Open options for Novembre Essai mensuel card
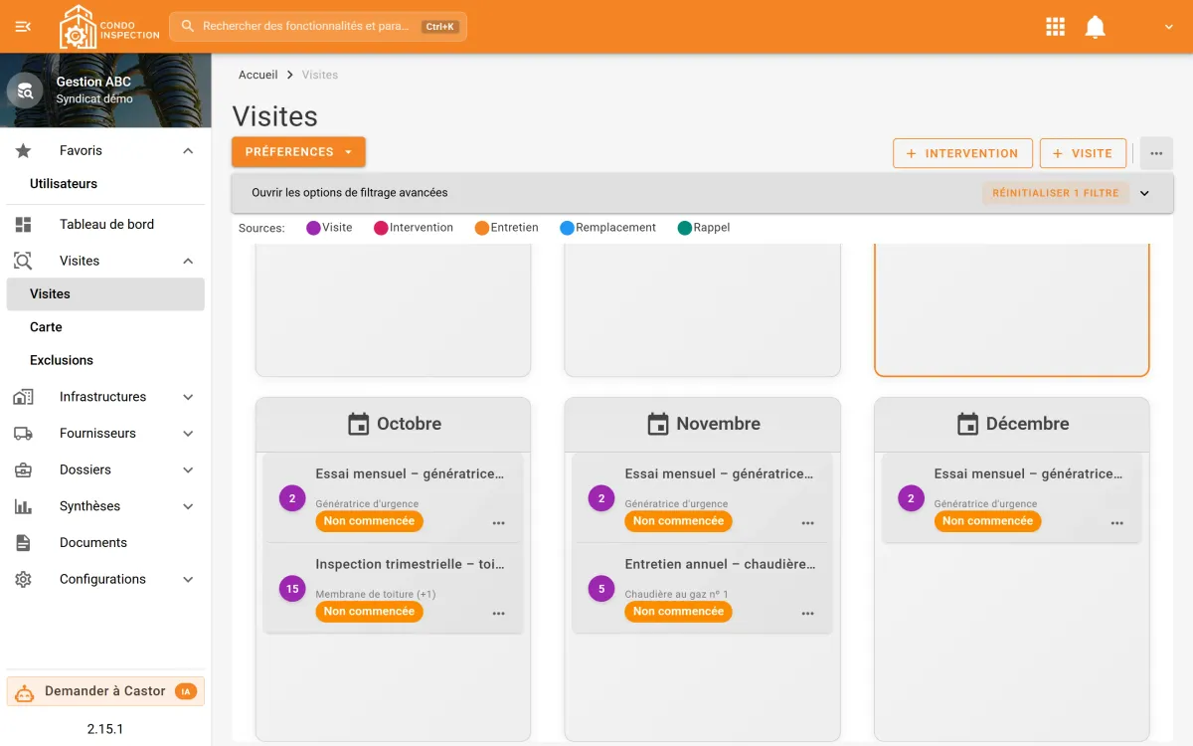The image size is (1193, 746). 808,523
